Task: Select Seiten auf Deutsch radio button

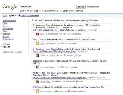Action: point(40,11)
